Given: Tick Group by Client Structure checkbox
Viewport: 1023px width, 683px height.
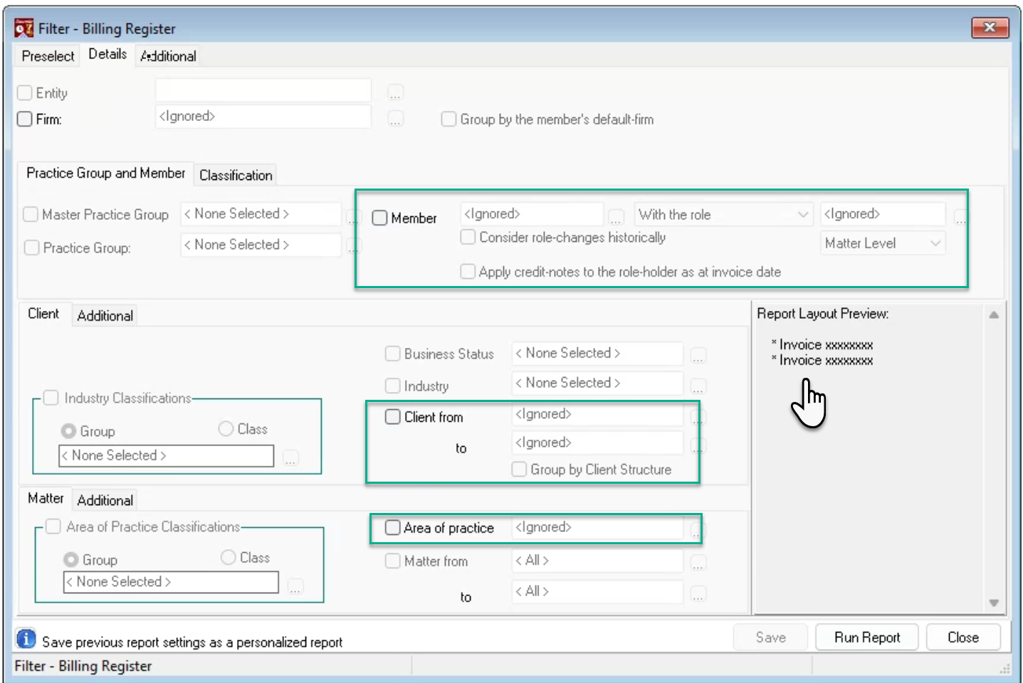Looking at the screenshot, I should 520,469.
